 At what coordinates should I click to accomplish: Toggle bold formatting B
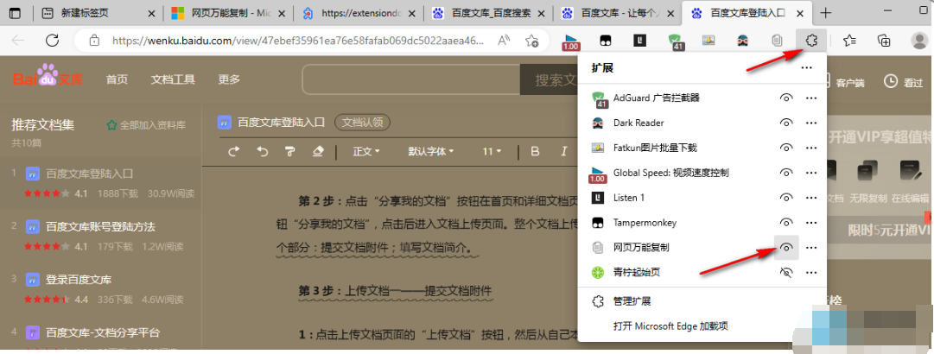(x=535, y=152)
